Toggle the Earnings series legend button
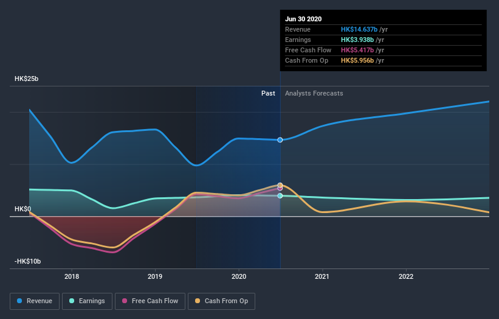The image size is (499, 319). point(87,301)
